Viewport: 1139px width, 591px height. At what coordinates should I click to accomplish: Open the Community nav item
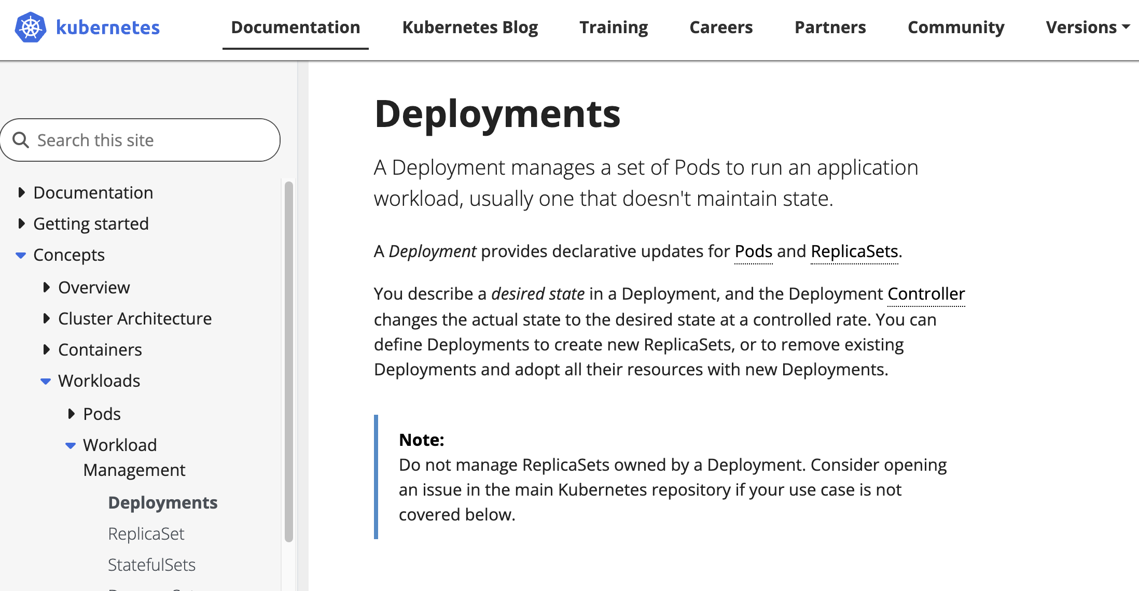point(956,27)
